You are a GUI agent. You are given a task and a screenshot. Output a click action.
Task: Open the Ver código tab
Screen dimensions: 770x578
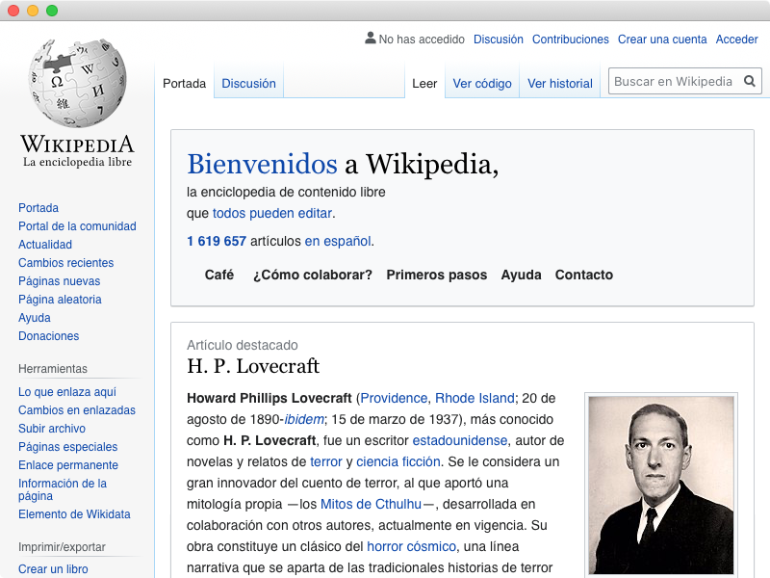482,84
